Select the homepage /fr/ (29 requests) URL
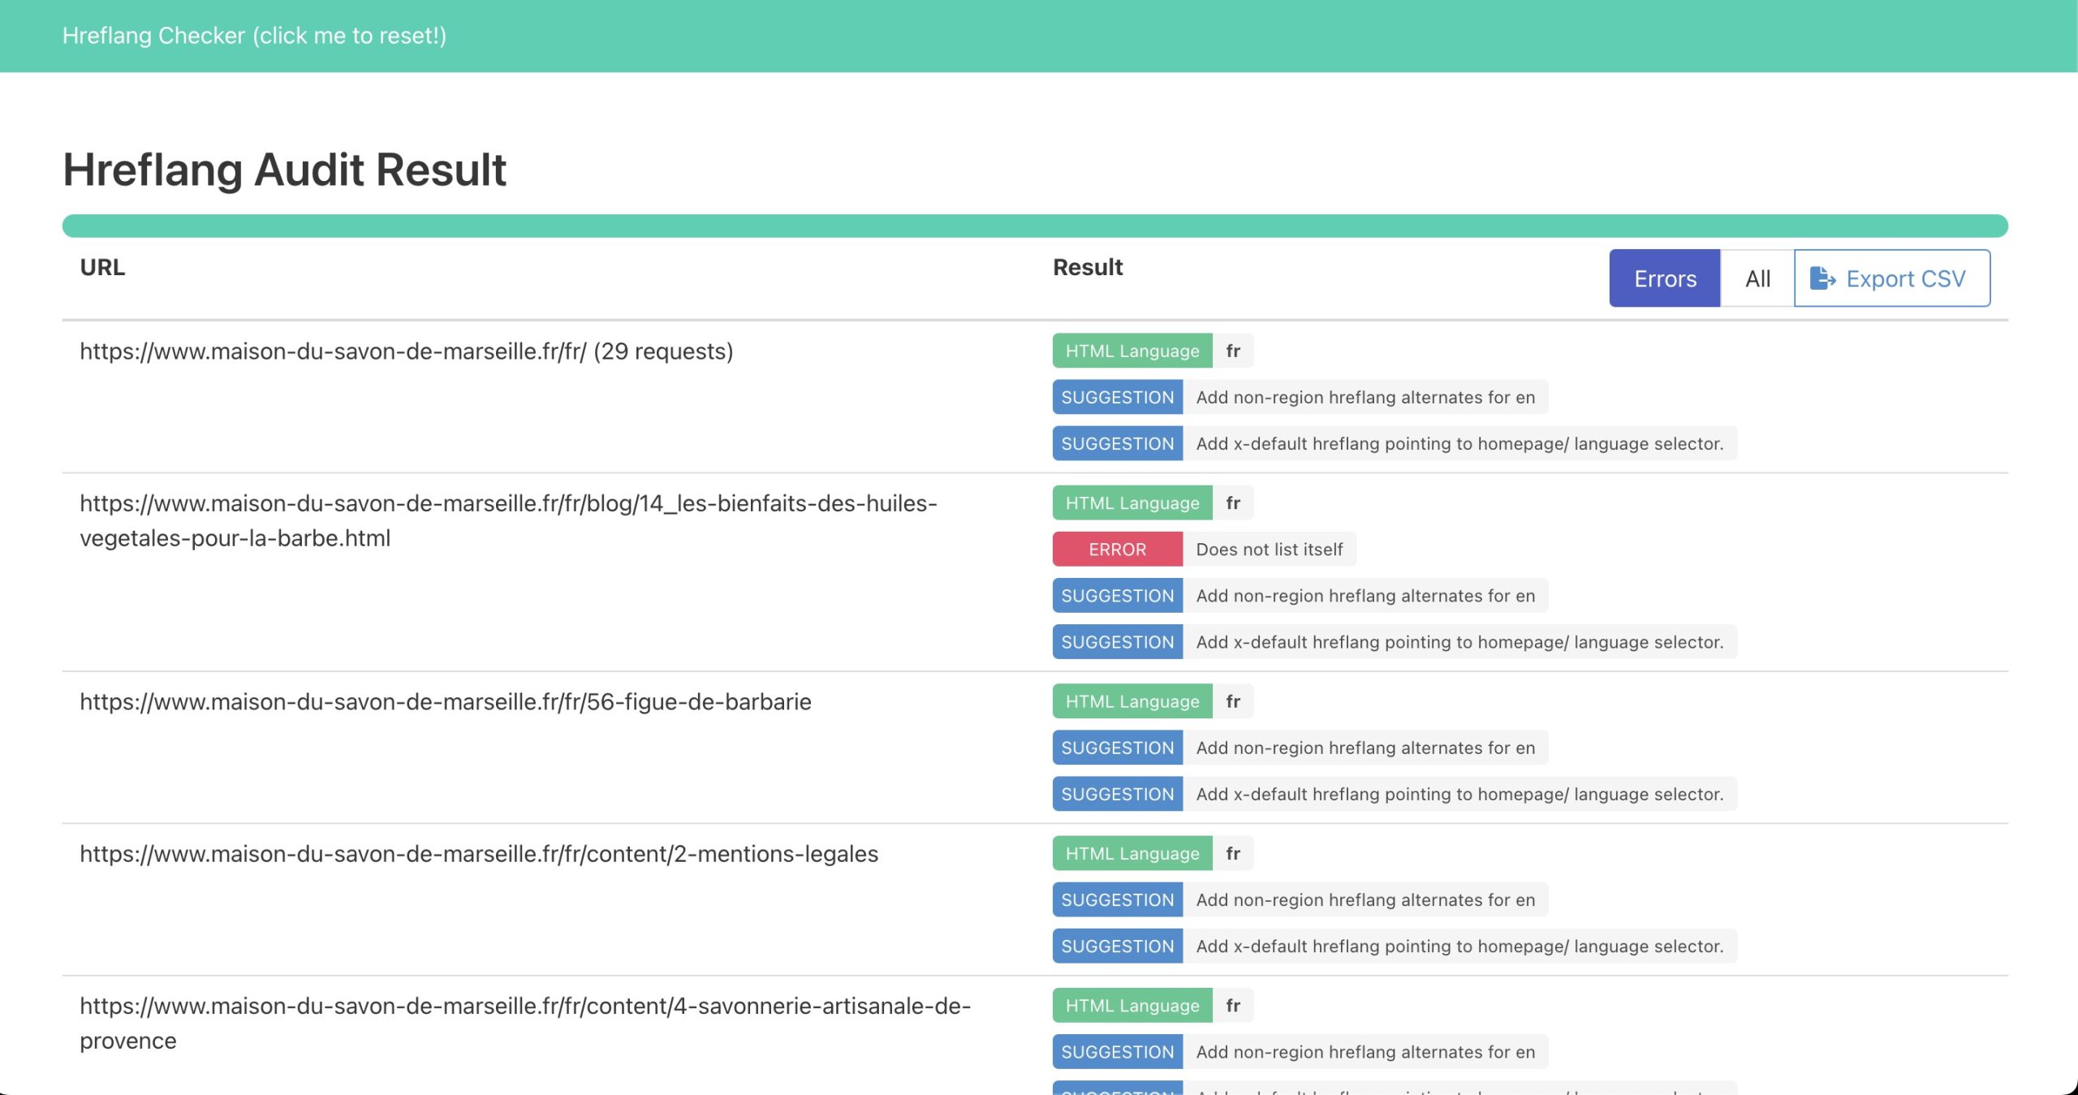2078x1095 pixels. point(407,351)
